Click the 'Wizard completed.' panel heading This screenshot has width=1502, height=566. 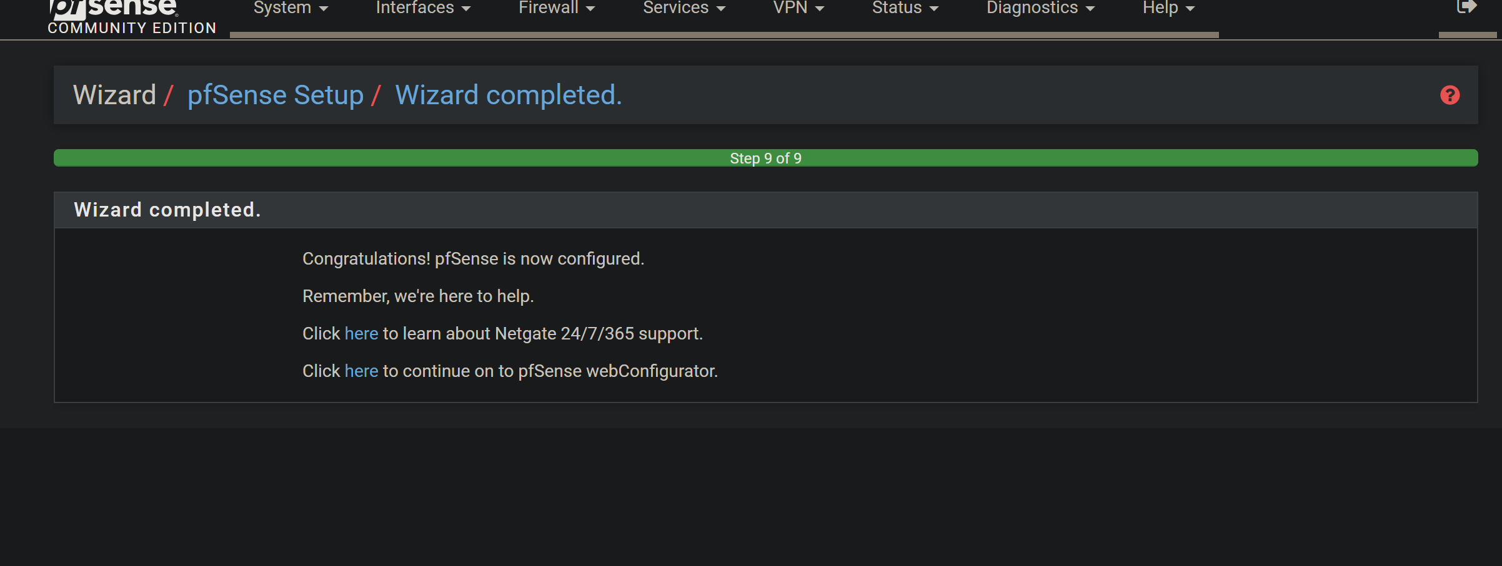(x=167, y=210)
